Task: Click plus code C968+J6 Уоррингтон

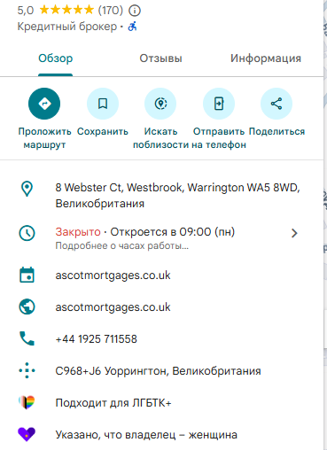Action: [158, 370]
